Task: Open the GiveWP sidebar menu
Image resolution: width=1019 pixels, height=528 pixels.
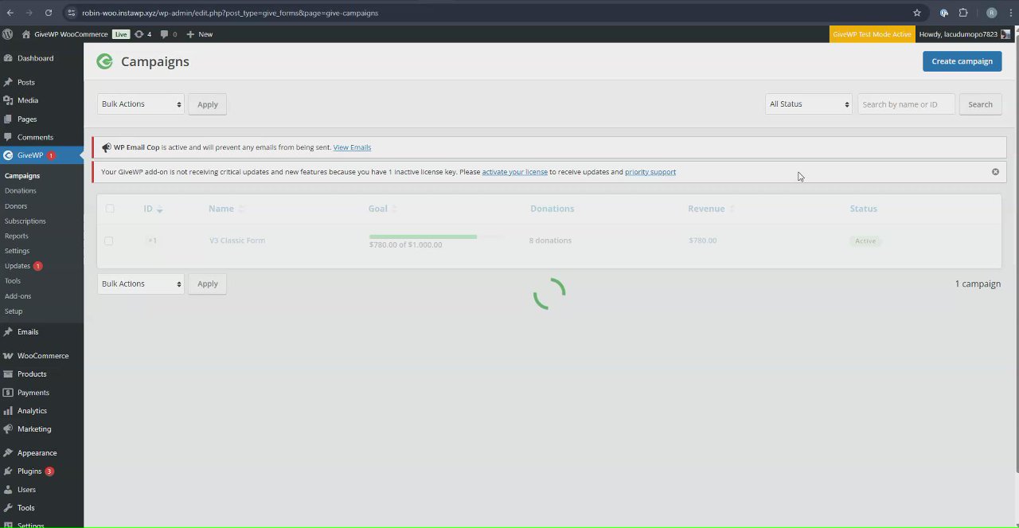Action: [30, 155]
